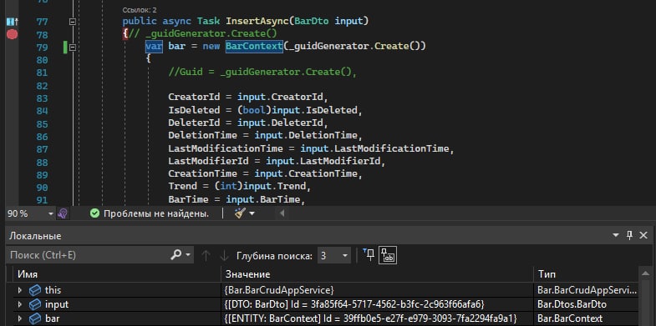Open the "Ссылок: 2" references CodeLens link
Viewport: 656px width, 326px height.
pos(140,10)
